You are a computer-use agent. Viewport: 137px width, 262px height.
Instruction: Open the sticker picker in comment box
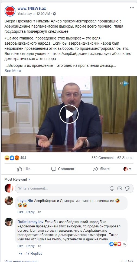point(127,188)
